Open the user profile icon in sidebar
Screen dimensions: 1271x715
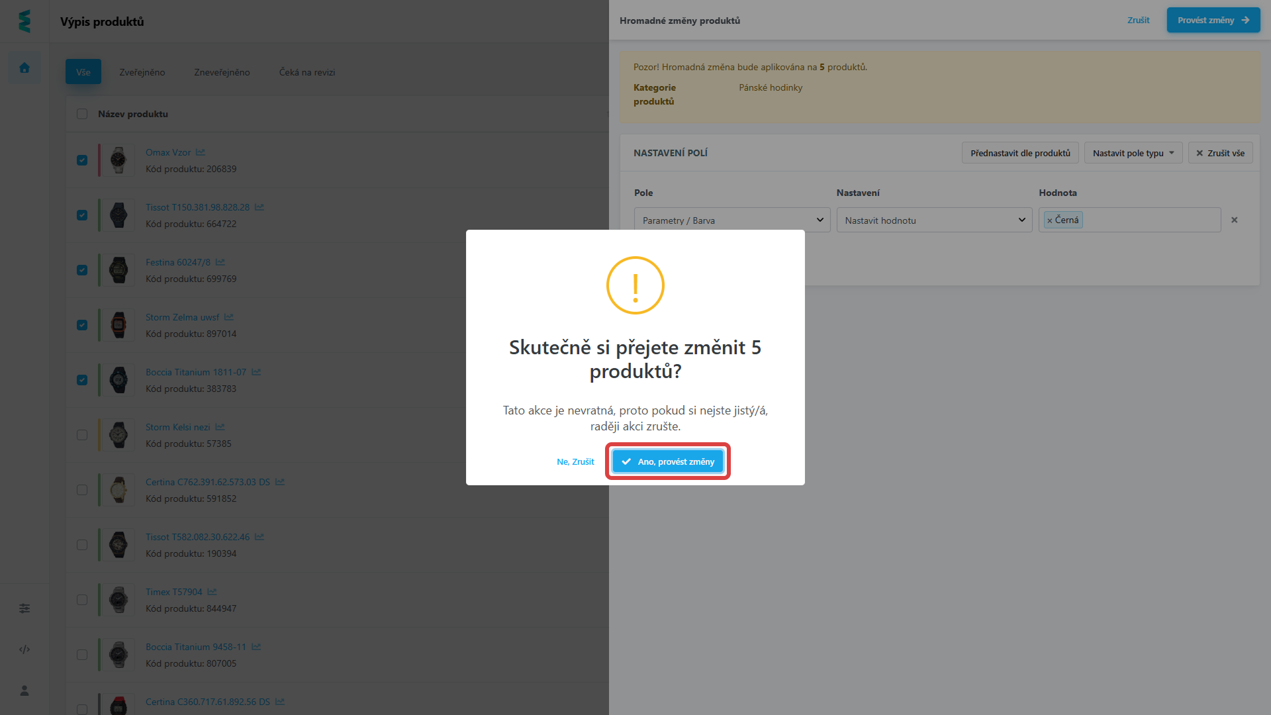coord(24,691)
